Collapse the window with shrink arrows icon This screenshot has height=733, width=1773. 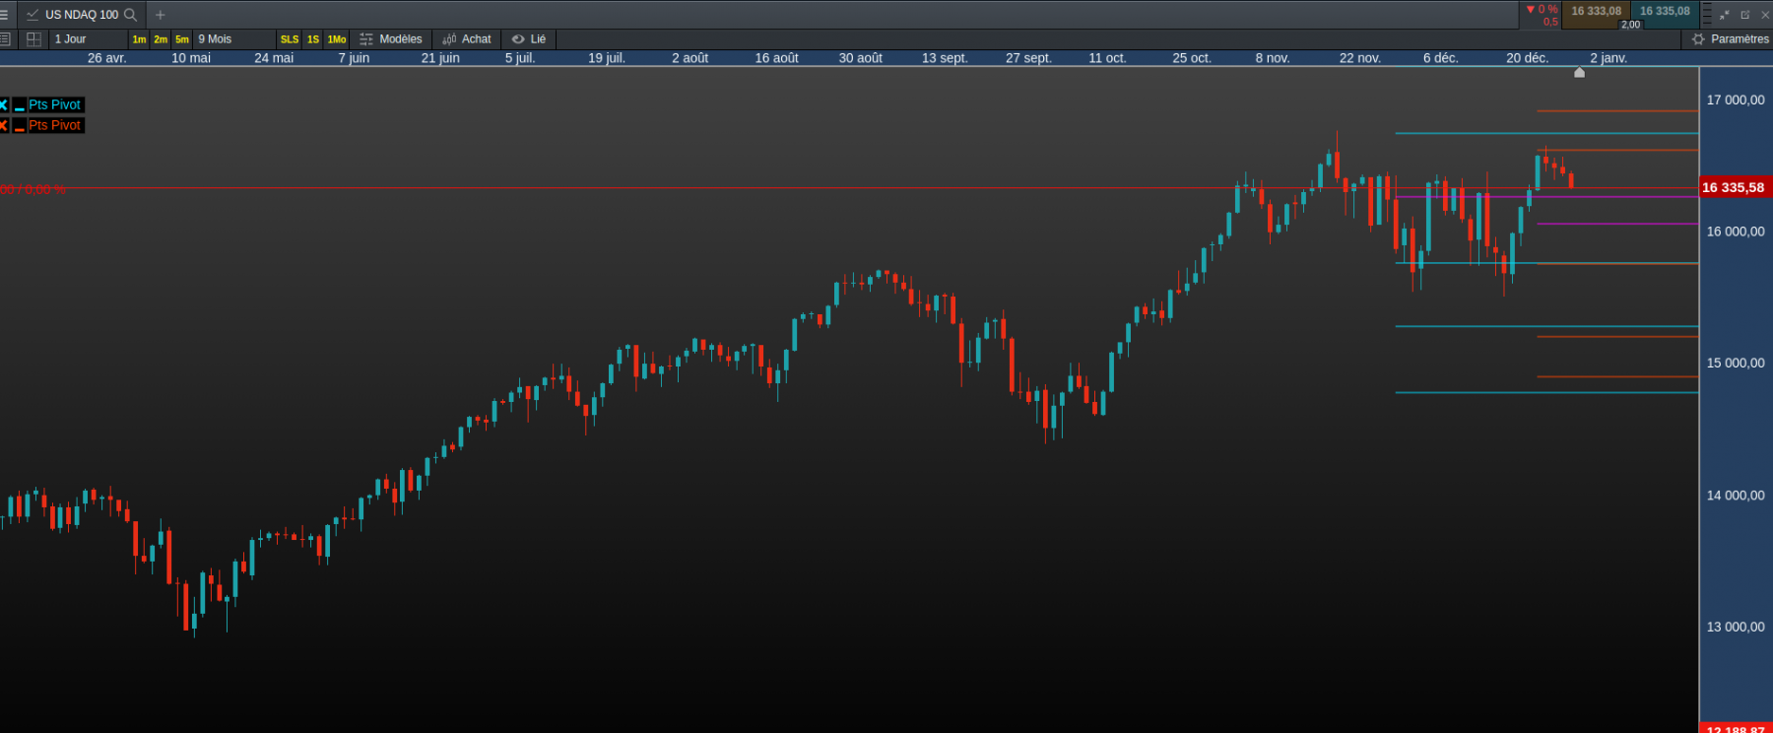[x=1725, y=15]
